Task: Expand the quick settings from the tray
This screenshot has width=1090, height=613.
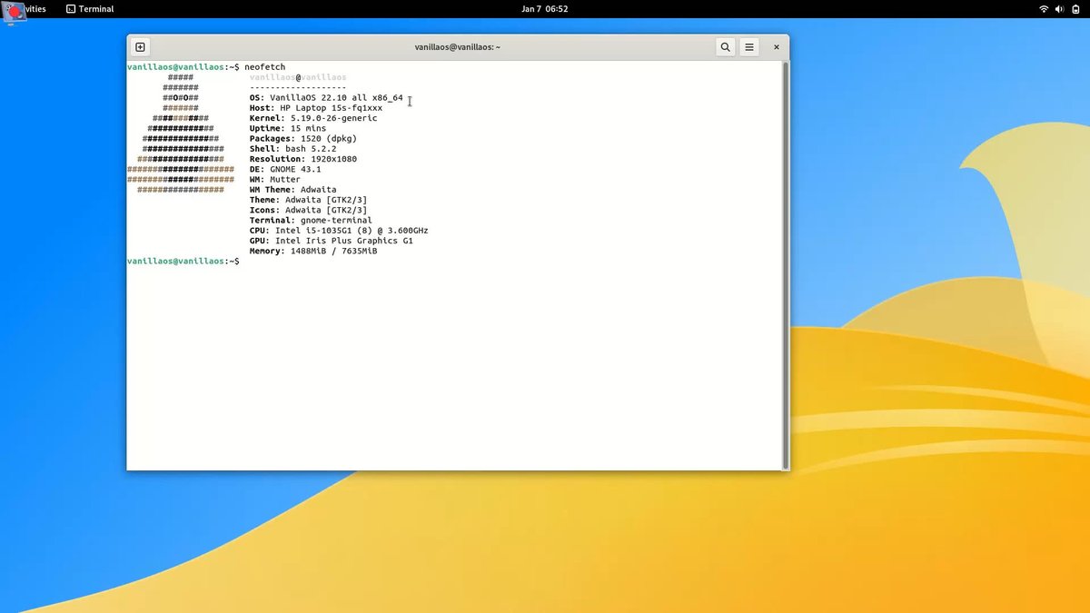Action: pos(1060,9)
